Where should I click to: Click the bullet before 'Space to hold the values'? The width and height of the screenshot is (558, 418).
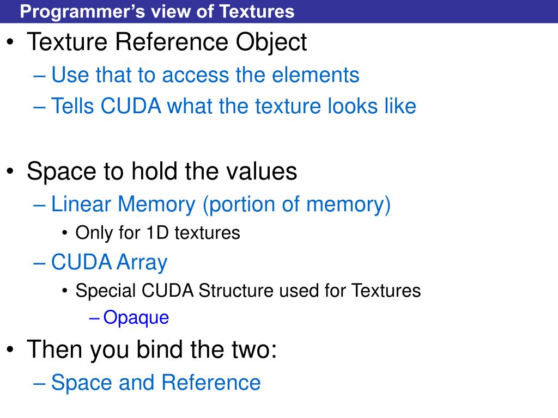click(10, 171)
